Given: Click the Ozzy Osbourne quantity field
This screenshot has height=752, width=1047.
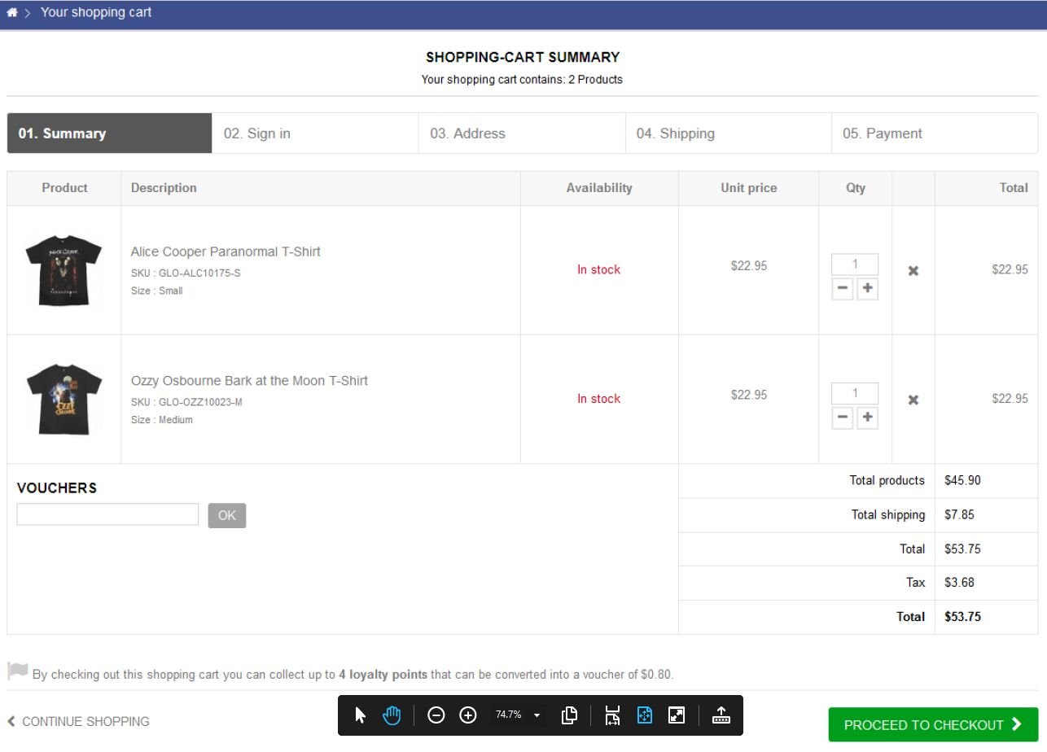Looking at the screenshot, I should 855,394.
